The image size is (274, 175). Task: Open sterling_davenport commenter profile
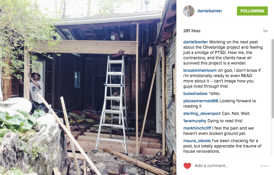pyautogui.click(x=202, y=114)
